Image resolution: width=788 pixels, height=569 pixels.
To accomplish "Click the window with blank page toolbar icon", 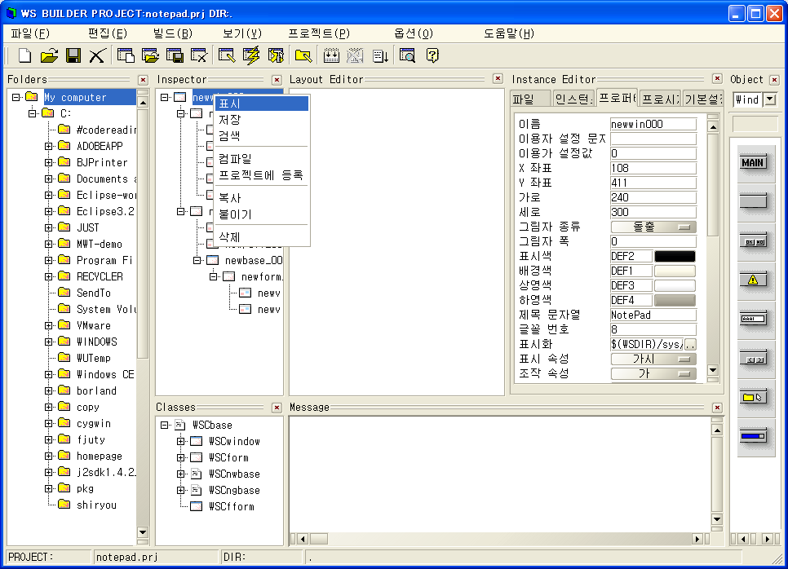I will [x=126, y=55].
